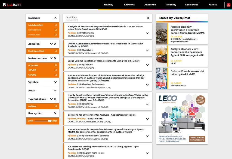The image size is (232, 159).
Task: Click the Rok vydání year range slider handle
Action: coord(50,121)
